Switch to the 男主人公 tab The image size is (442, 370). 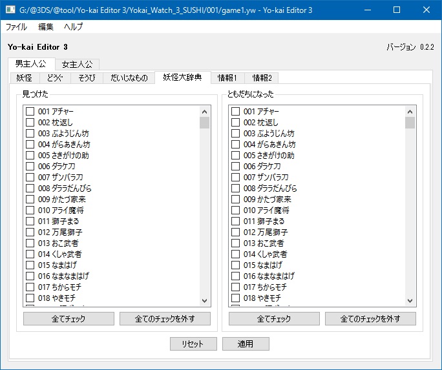click(31, 64)
